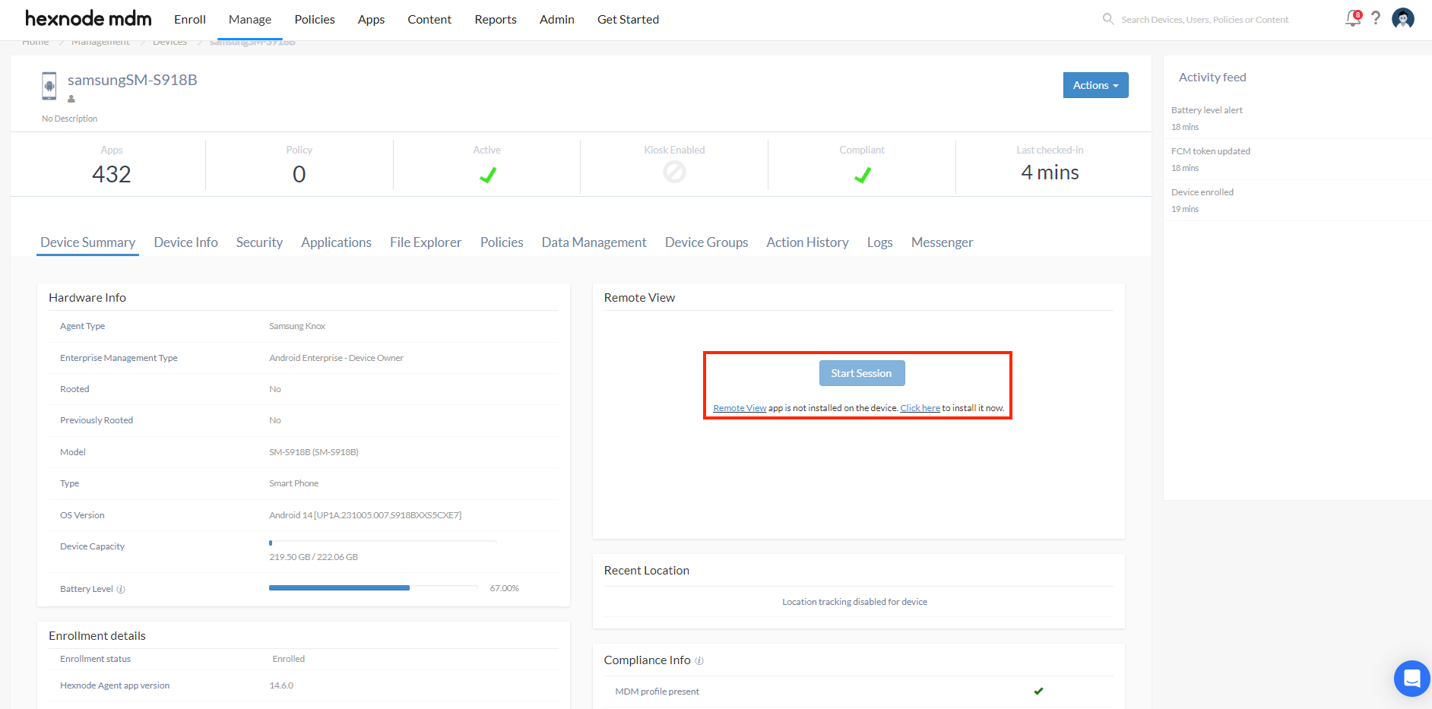Select the Device Summary tab
The height and width of the screenshot is (709, 1432).
[87, 242]
